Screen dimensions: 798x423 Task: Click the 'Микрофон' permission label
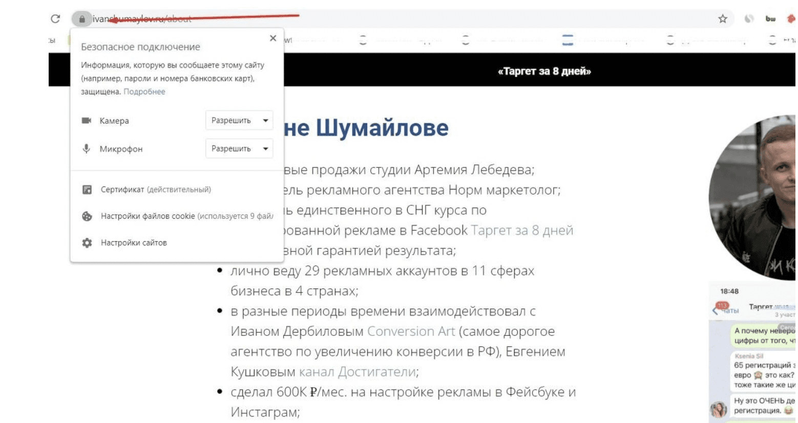[x=121, y=149]
